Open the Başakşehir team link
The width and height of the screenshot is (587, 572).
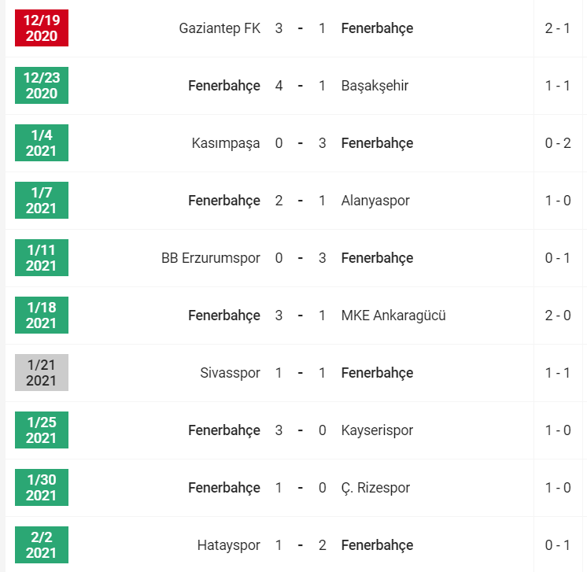[375, 86]
